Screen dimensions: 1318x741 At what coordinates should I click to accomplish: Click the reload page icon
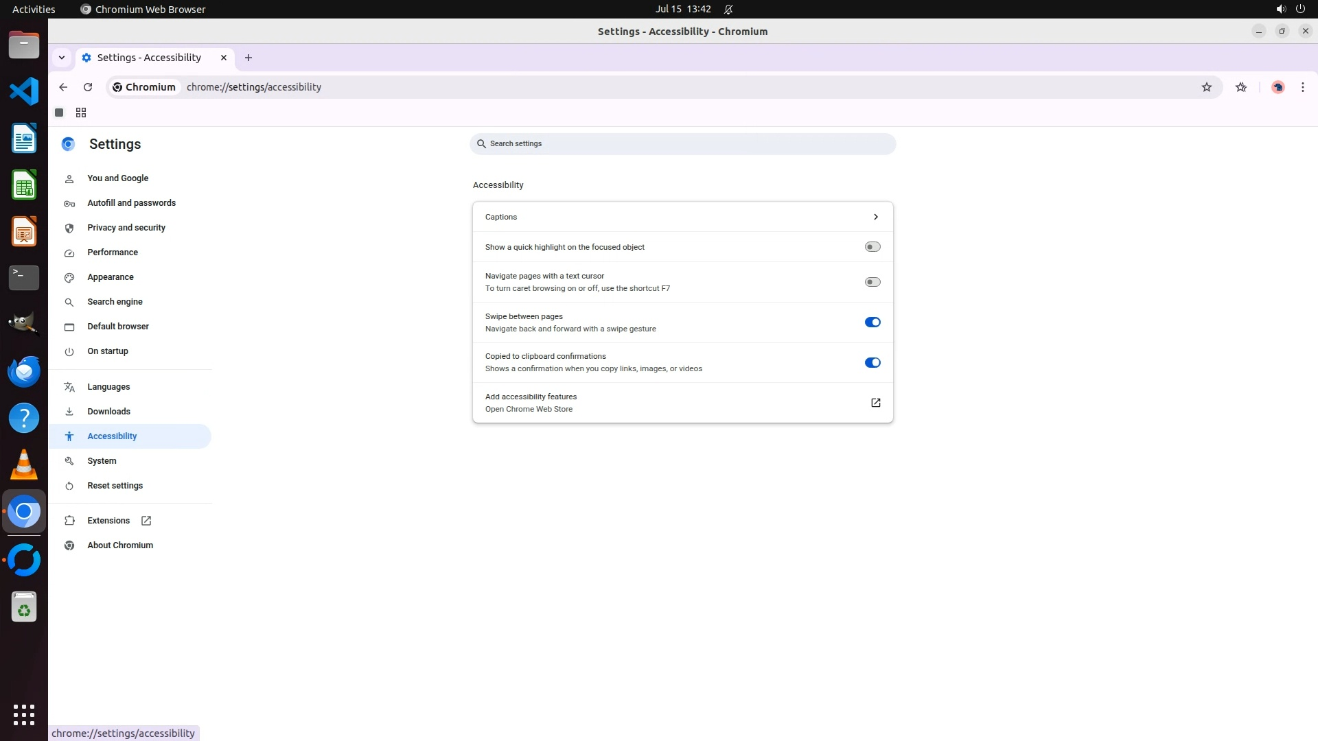88,87
